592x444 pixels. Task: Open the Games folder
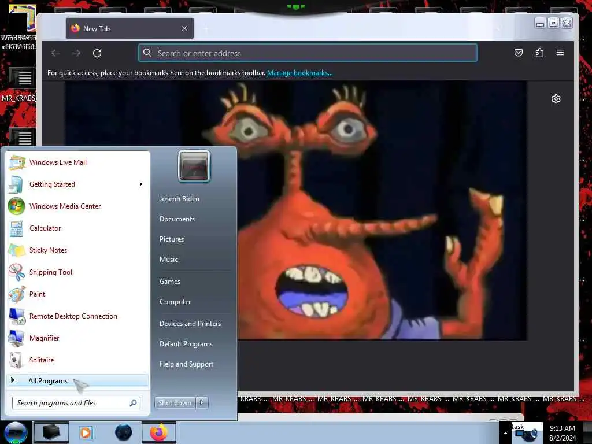[x=170, y=282]
